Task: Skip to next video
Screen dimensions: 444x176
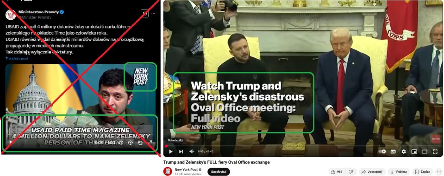Action: pyautogui.click(x=181, y=151)
